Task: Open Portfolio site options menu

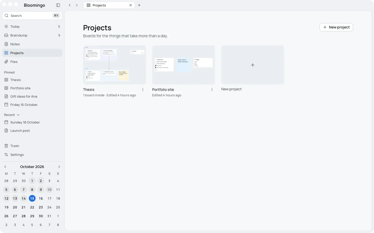Action: coord(212,90)
